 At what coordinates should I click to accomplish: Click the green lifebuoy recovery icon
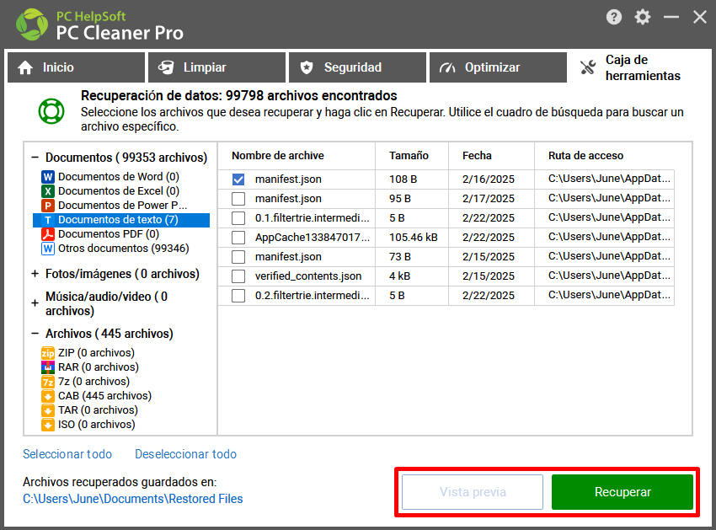51,111
